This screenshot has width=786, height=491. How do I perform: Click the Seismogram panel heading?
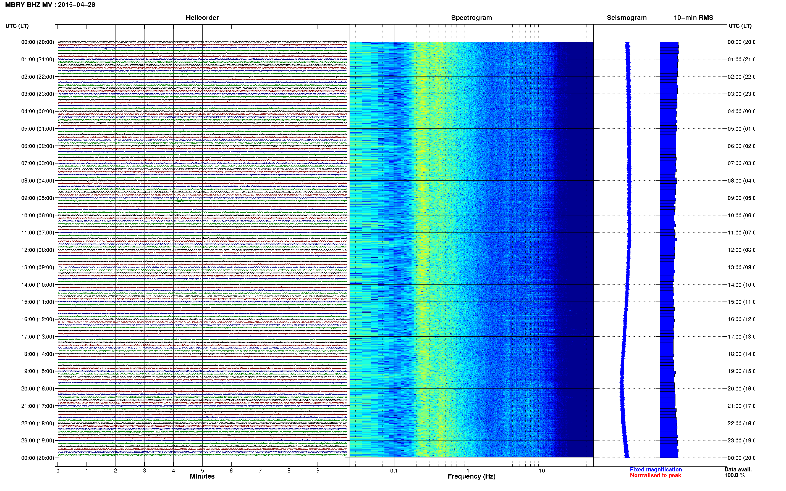[627, 18]
